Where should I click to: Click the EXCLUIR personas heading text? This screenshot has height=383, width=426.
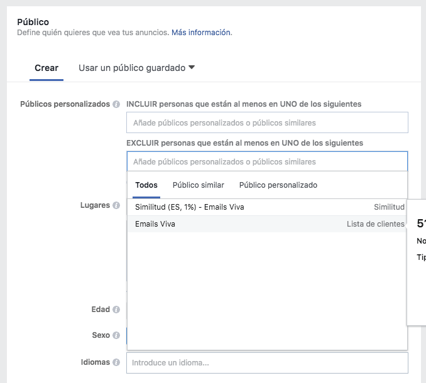(245, 143)
